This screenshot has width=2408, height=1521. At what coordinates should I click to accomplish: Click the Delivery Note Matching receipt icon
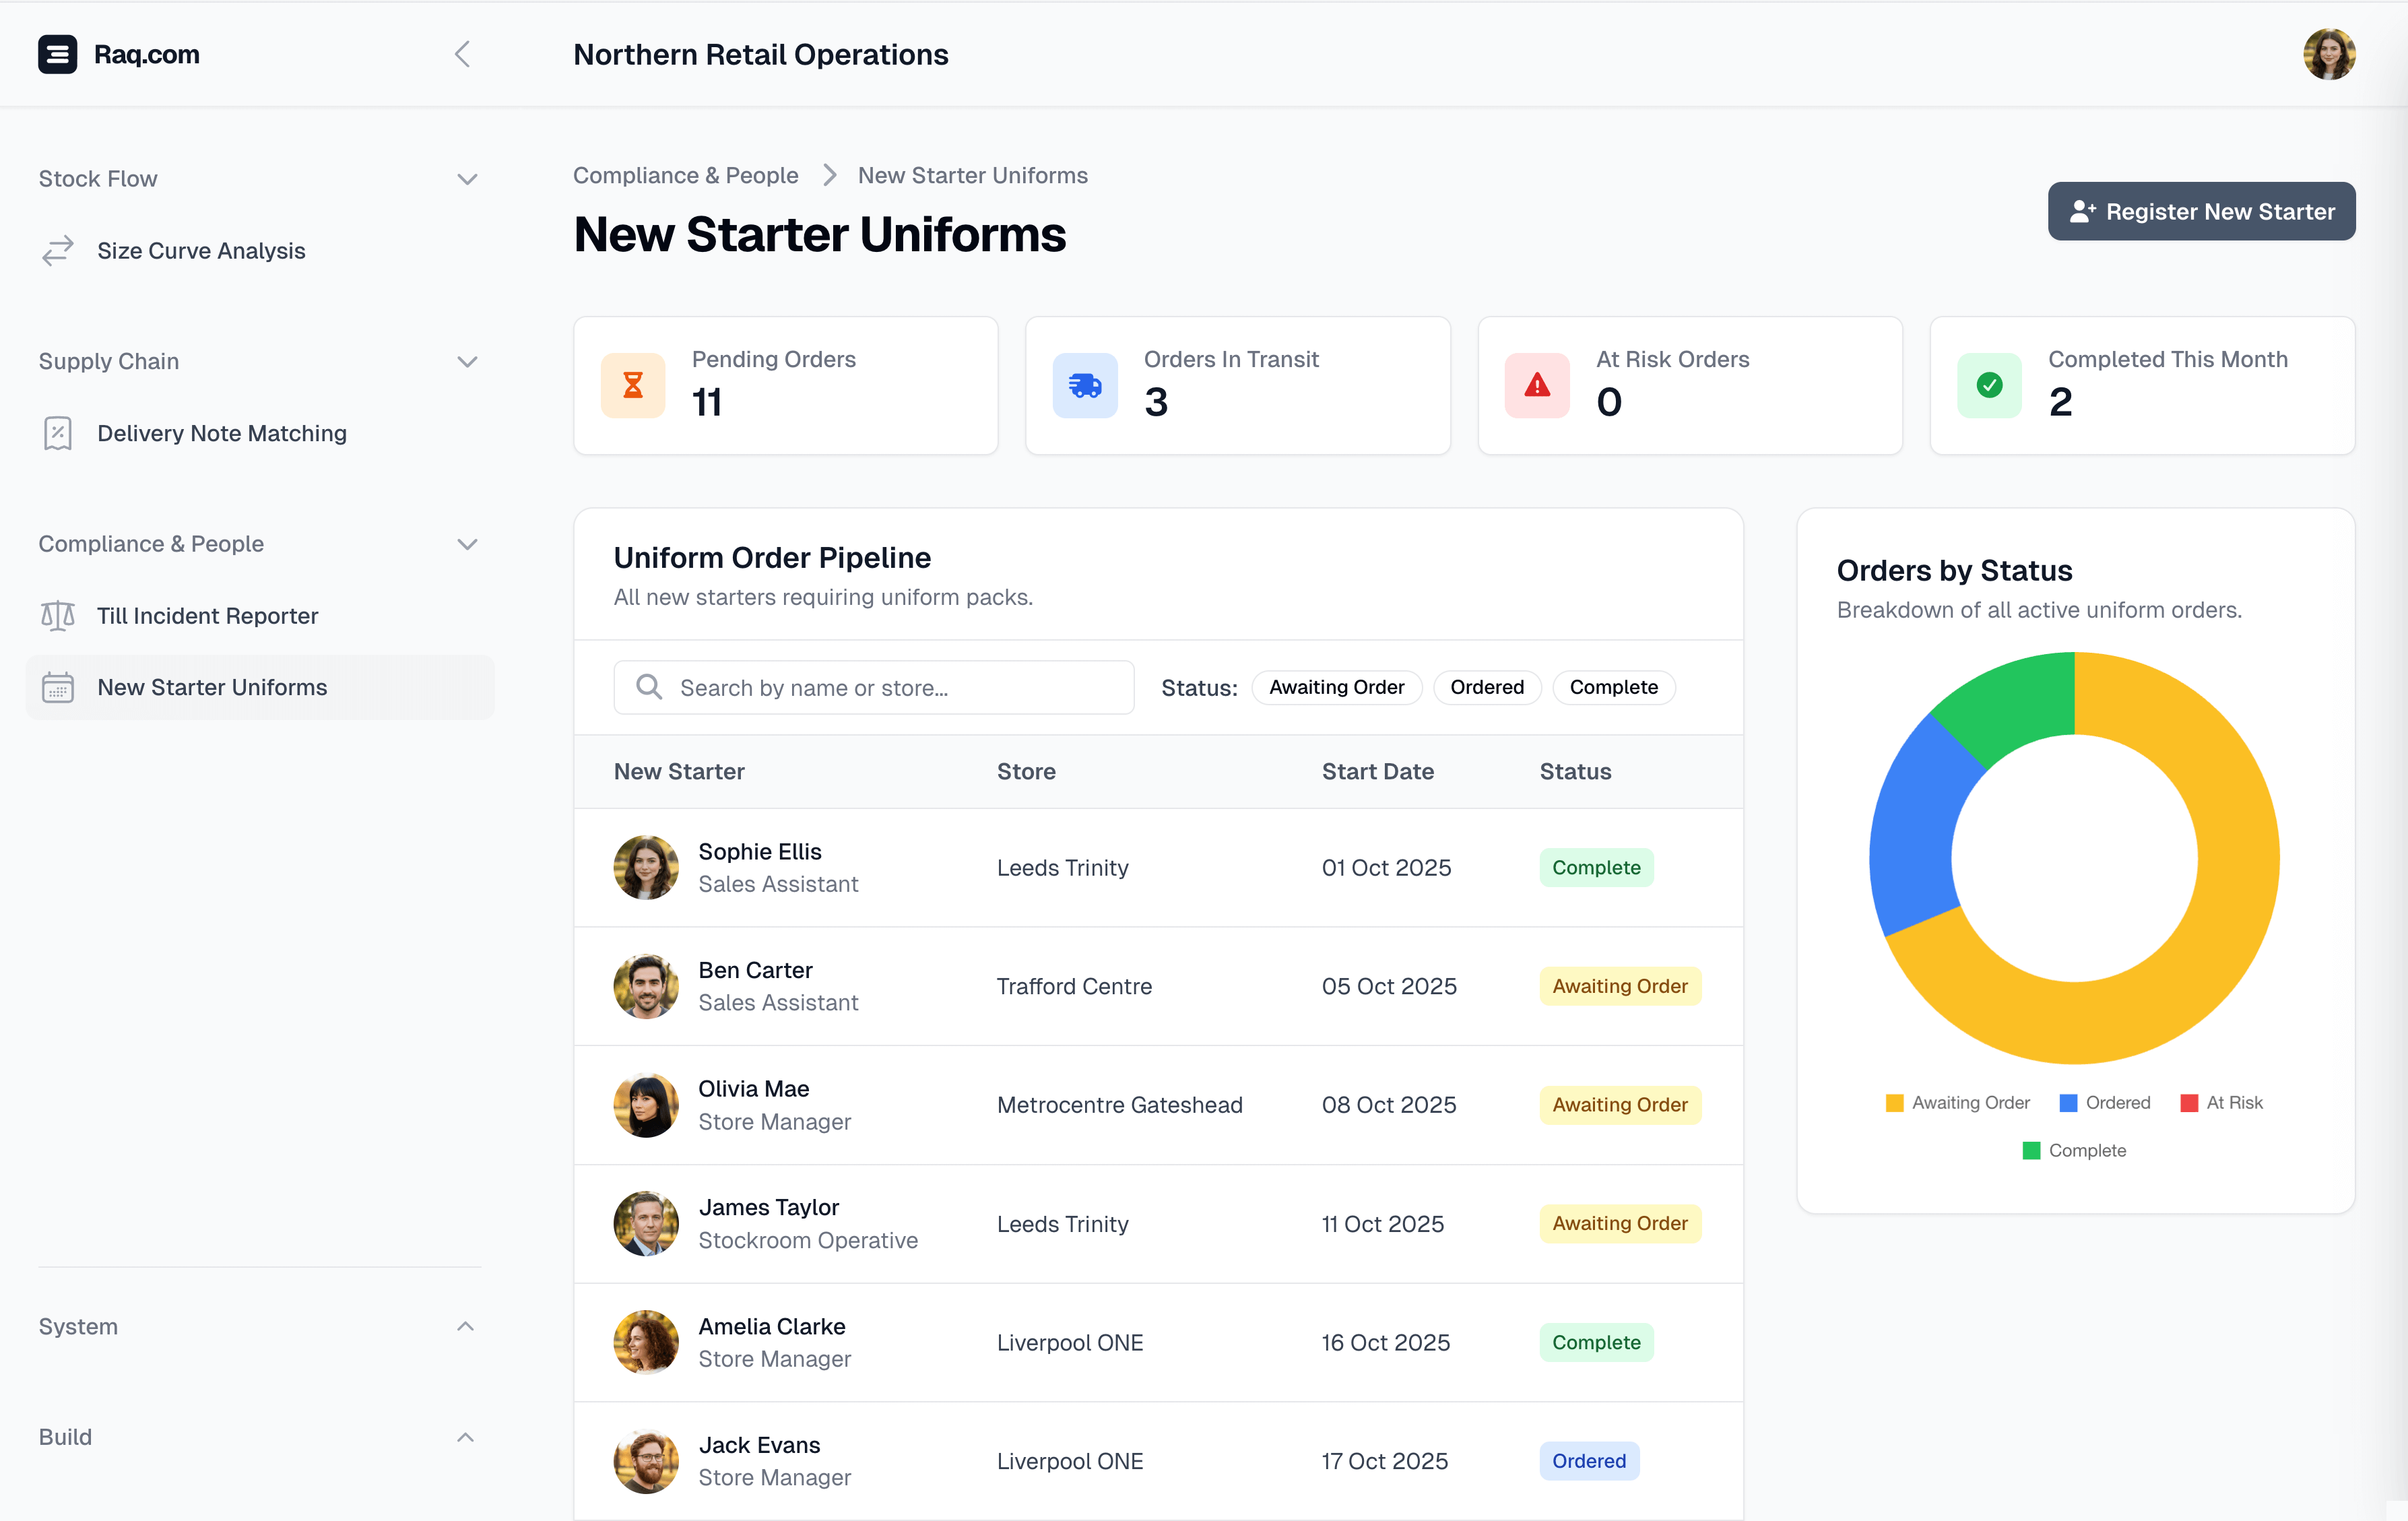coord(58,433)
